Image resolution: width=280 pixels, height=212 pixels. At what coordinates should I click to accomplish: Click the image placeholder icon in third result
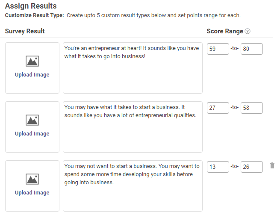(x=32, y=180)
